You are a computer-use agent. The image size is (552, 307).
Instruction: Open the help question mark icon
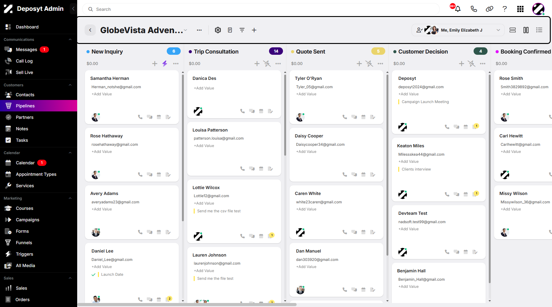click(505, 9)
